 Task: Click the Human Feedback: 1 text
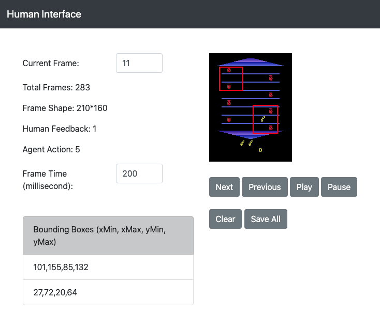60,129
